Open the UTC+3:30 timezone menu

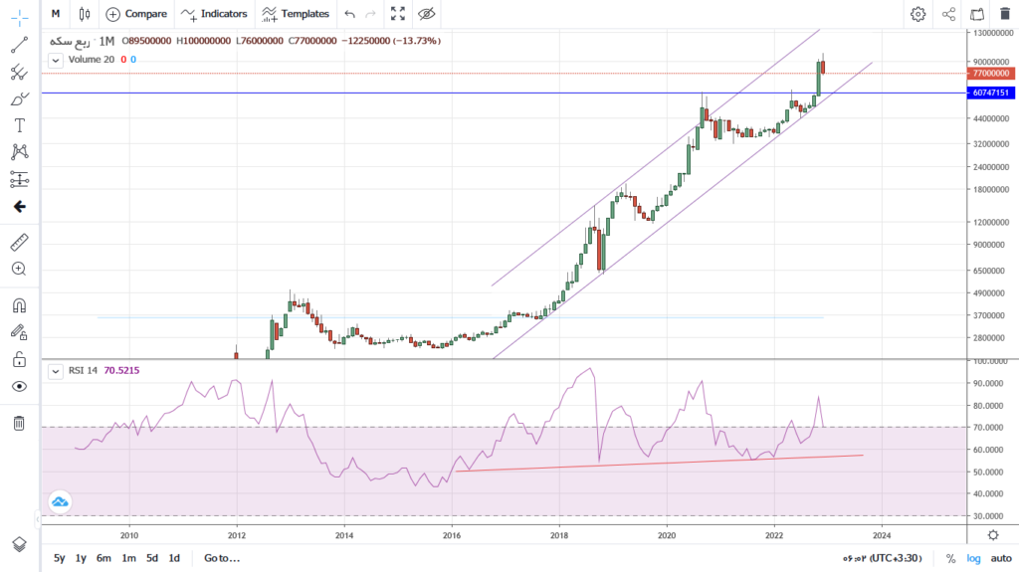point(883,558)
